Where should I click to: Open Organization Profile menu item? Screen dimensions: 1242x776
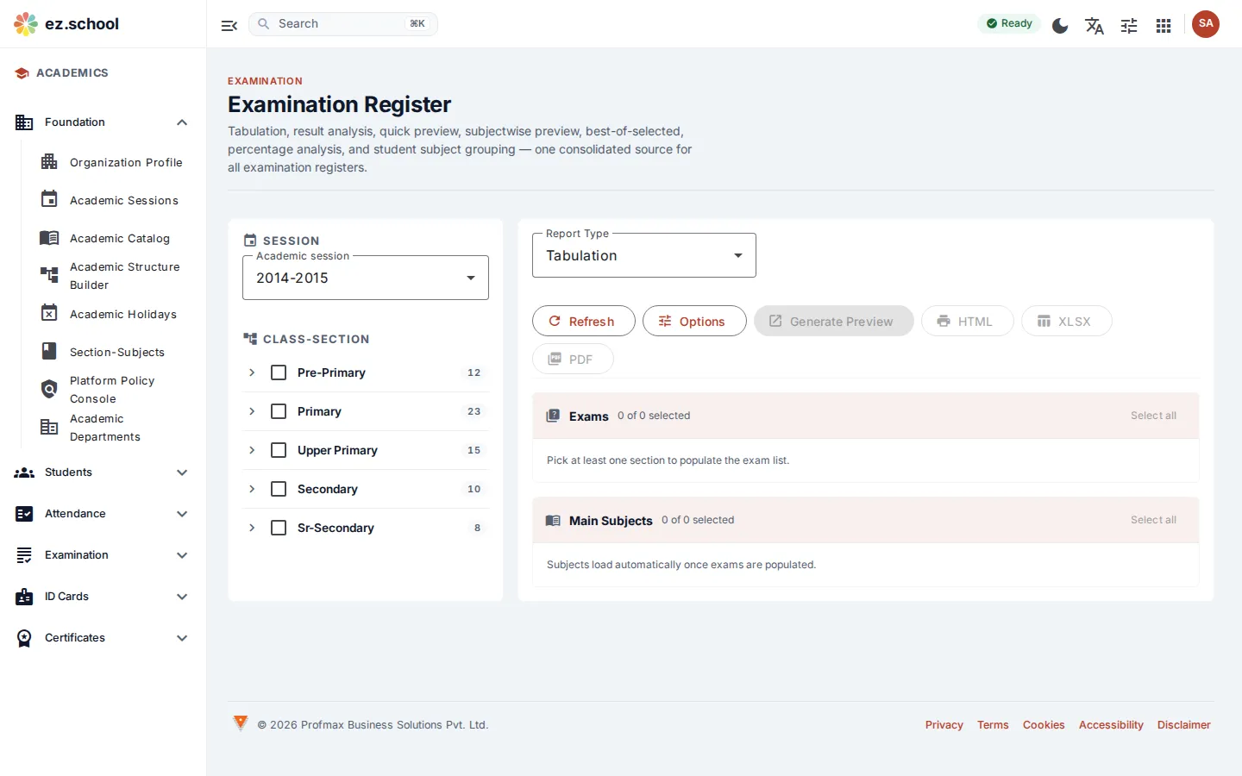click(x=113, y=162)
